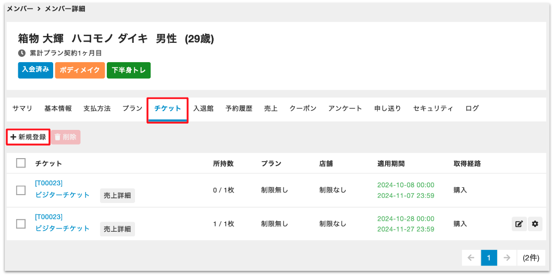
Task: Select the 支払方法 tab
Action: coord(97,109)
